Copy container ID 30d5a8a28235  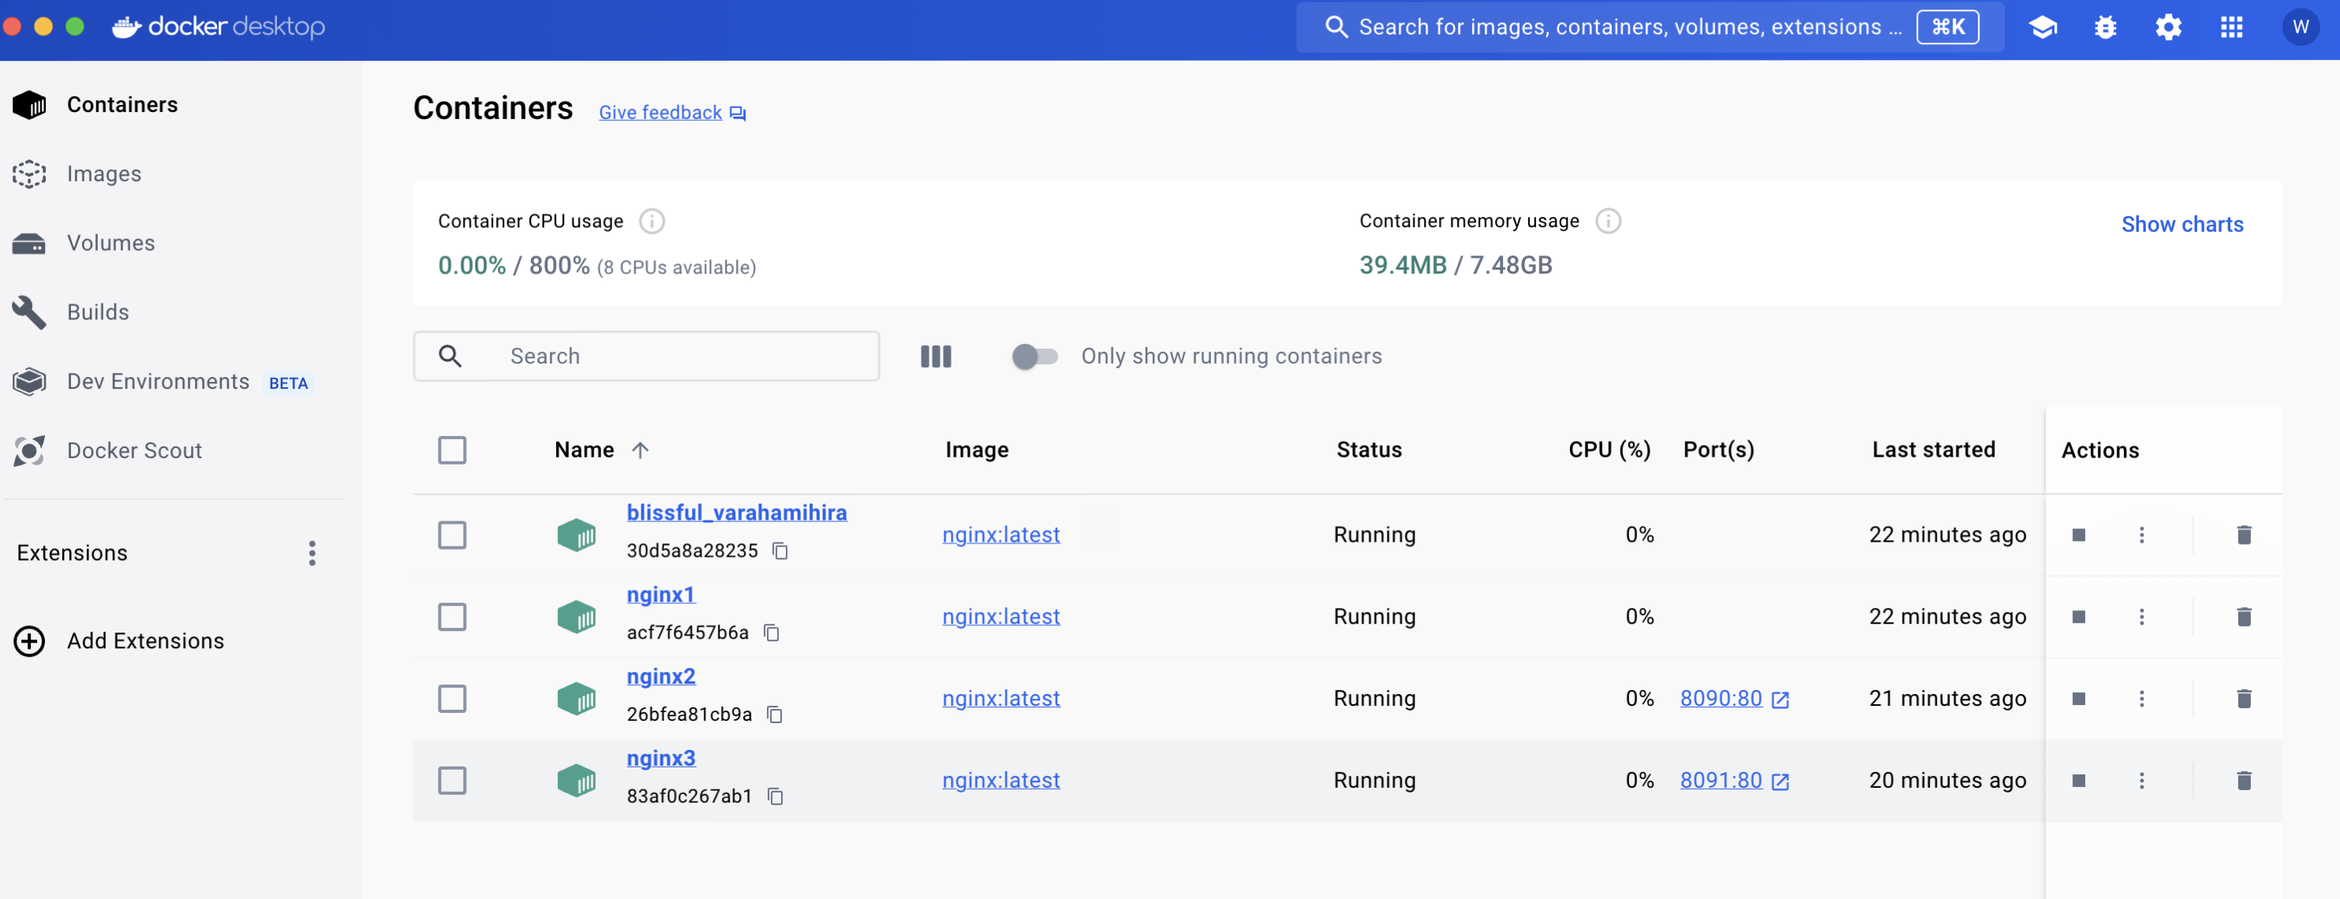click(x=779, y=550)
